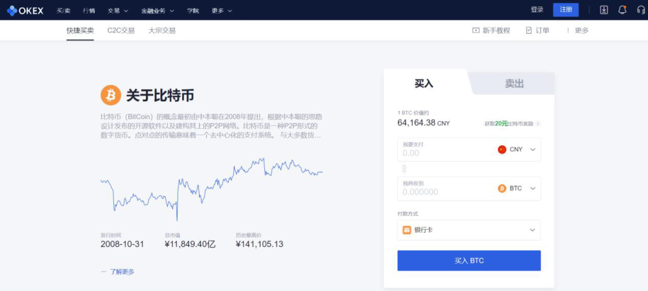Open the BTC coin dropdown

(x=516, y=189)
